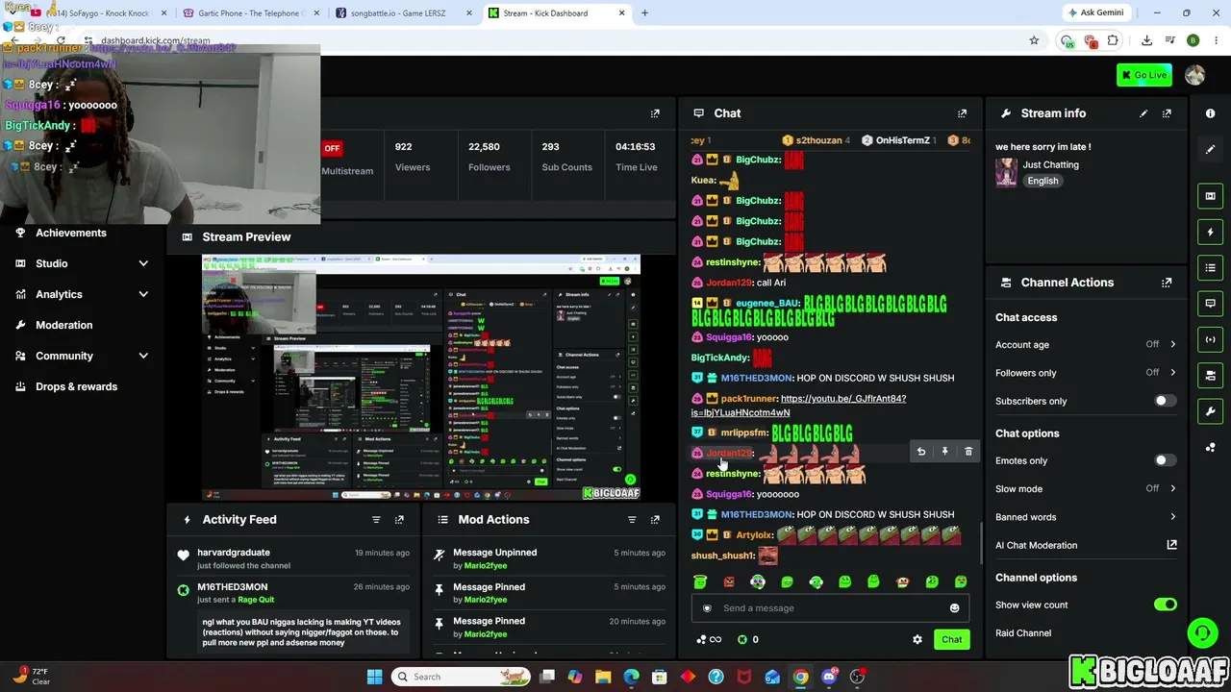The height and width of the screenshot is (692, 1231).
Task: Reply to the hovered Jordan129 message
Action: 920,452
